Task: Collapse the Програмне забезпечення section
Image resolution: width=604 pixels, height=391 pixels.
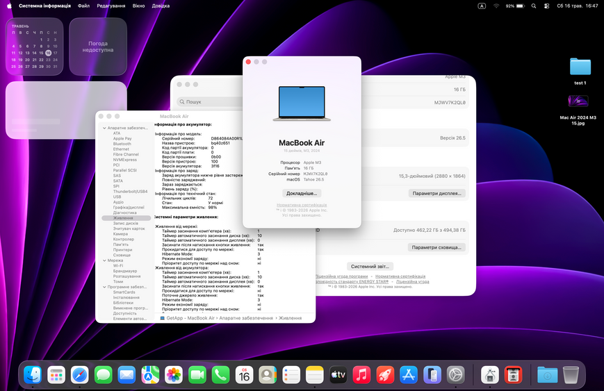Action: (104, 287)
